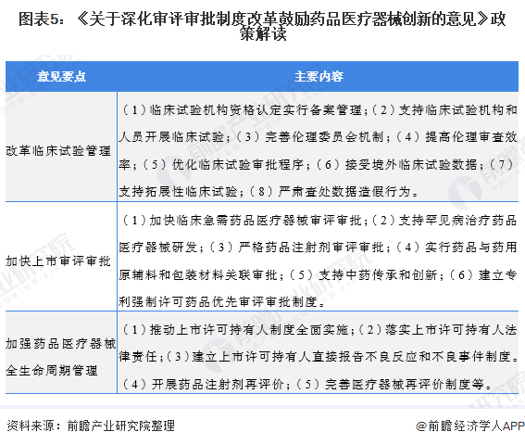
Task: Click the row label '加强药品医疗器械全生命周期管理'
Action: 61,357
